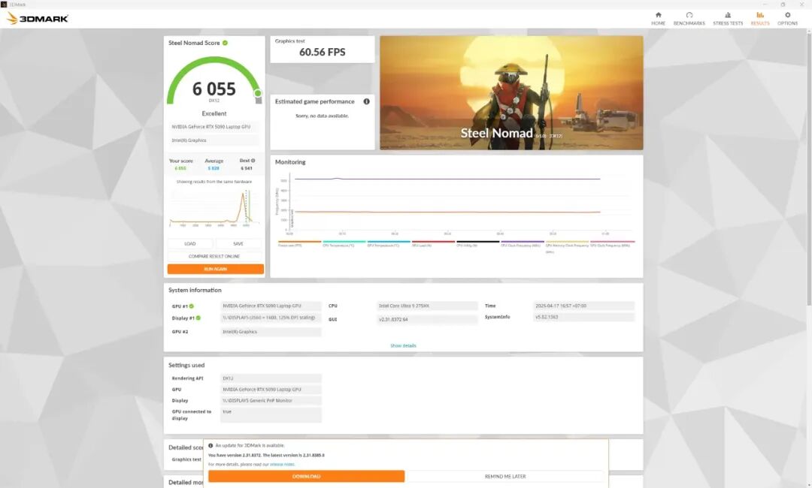
Task: Expand Show details in System information
Action: [404, 345]
